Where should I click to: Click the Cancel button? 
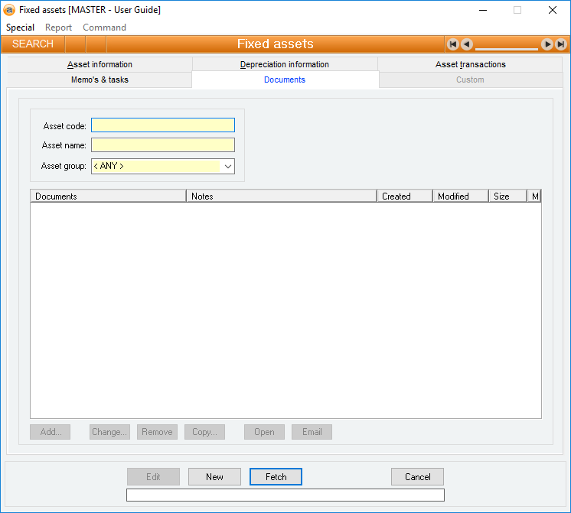[x=417, y=477]
